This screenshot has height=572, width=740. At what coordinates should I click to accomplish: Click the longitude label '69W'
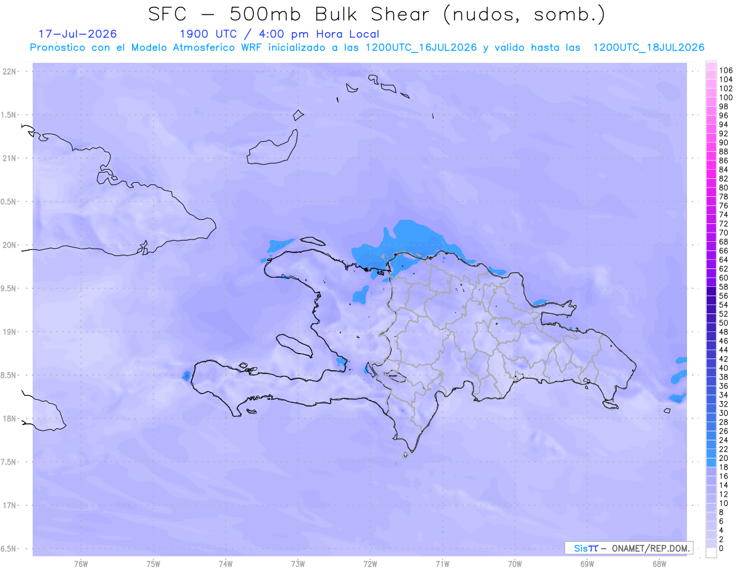click(587, 563)
